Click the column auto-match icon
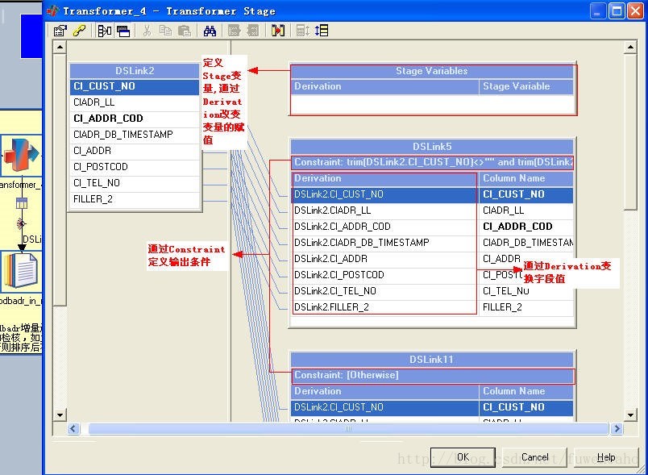Image resolution: width=648 pixels, height=475 pixels. tap(278, 31)
